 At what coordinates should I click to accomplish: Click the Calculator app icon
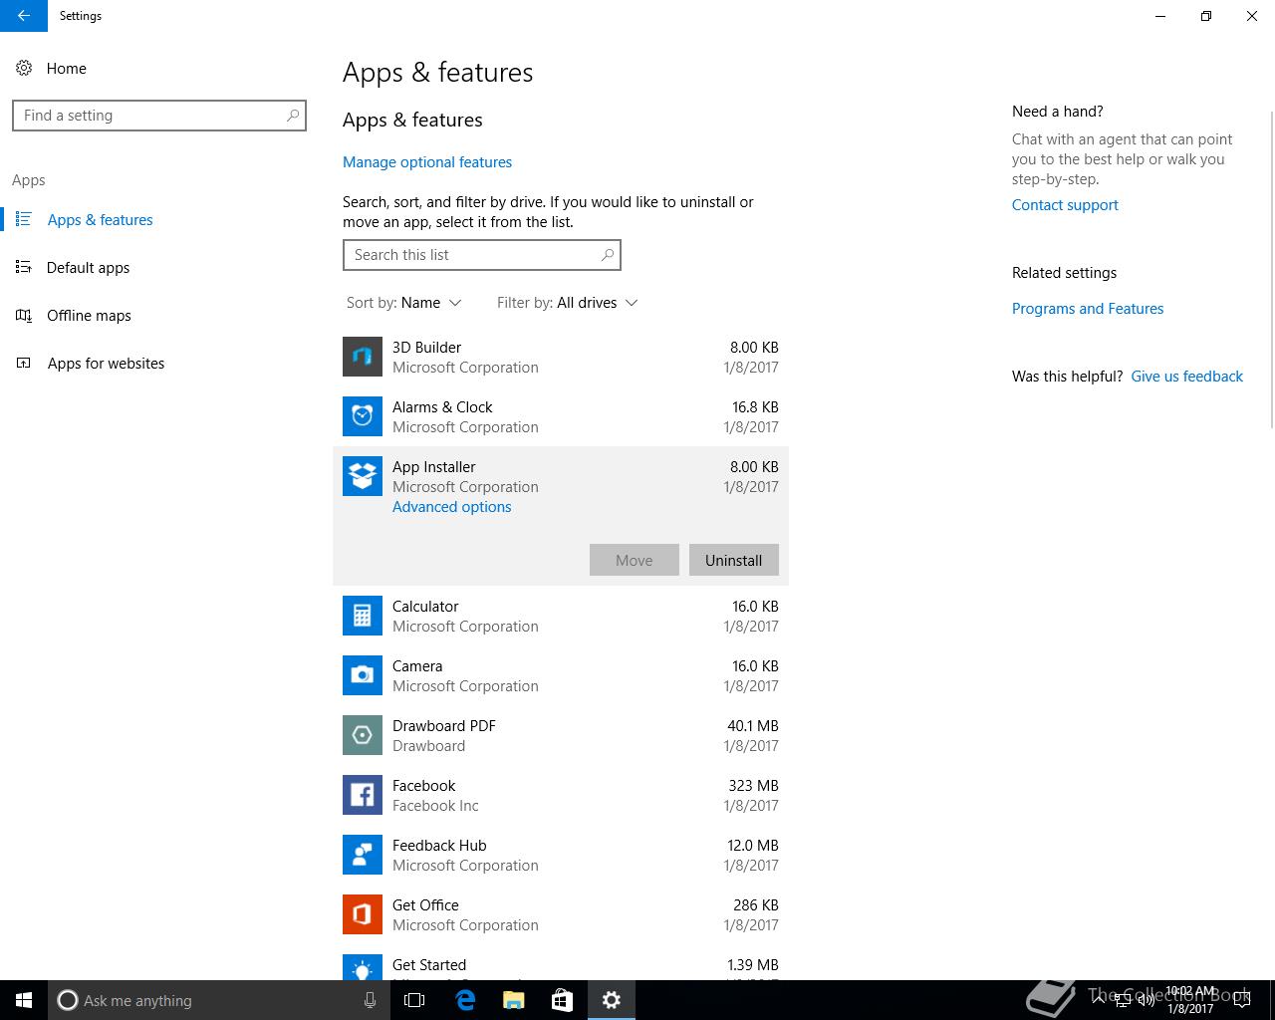pyautogui.click(x=363, y=616)
